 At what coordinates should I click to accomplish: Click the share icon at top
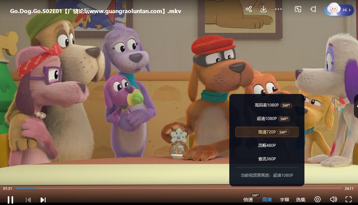pos(249,9)
